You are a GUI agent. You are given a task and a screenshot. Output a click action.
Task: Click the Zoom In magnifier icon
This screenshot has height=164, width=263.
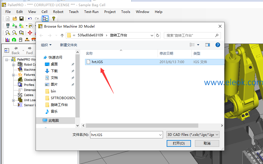(8, 33)
